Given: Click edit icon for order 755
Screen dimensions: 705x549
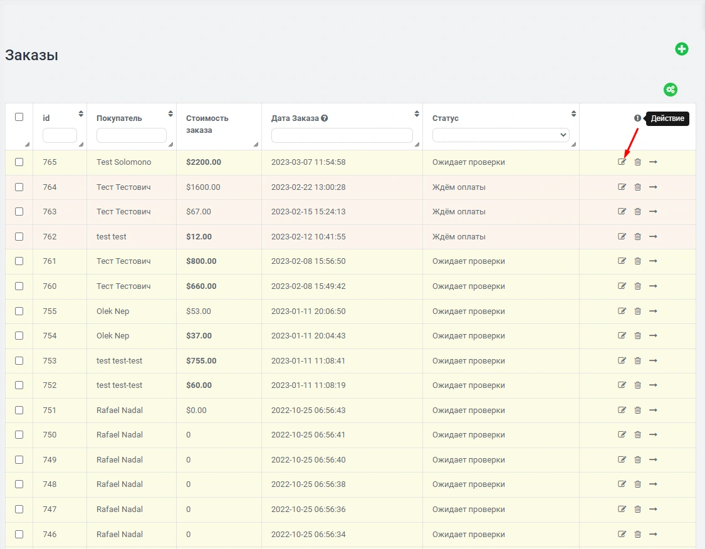Looking at the screenshot, I should coord(622,311).
